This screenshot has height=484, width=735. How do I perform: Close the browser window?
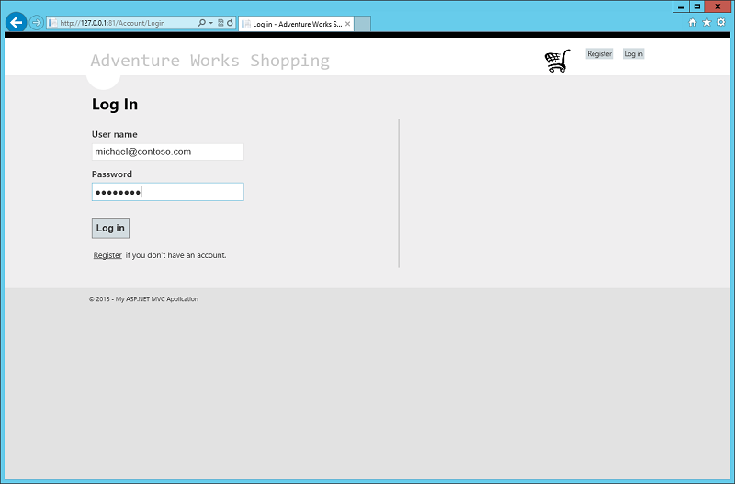pos(718,6)
